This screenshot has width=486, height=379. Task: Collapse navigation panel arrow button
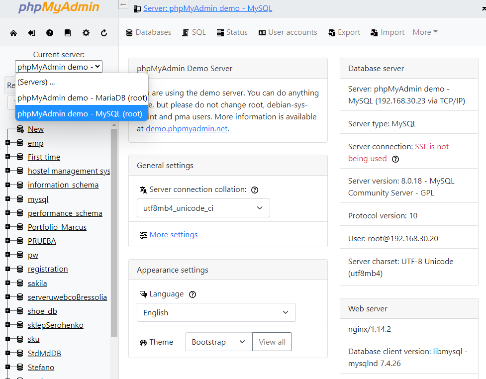123,4
